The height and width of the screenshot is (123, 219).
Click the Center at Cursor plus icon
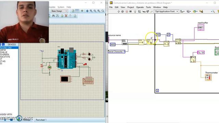point(87,11)
